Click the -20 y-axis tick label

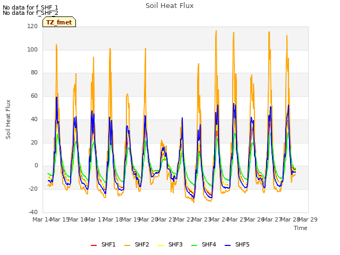point(33,189)
